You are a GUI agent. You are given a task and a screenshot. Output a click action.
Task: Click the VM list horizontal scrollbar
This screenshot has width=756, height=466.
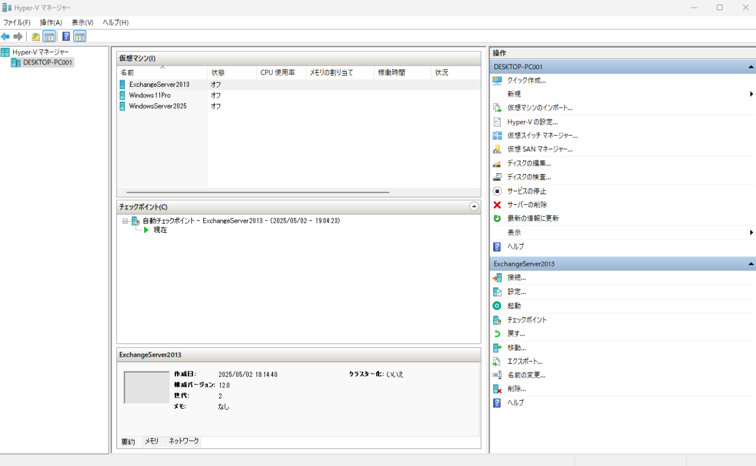pyautogui.click(x=258, y=192)
